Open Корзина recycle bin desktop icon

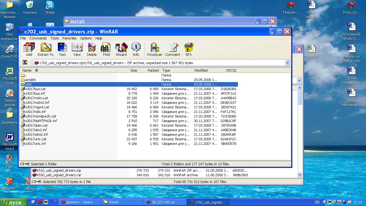click(30, 8)
